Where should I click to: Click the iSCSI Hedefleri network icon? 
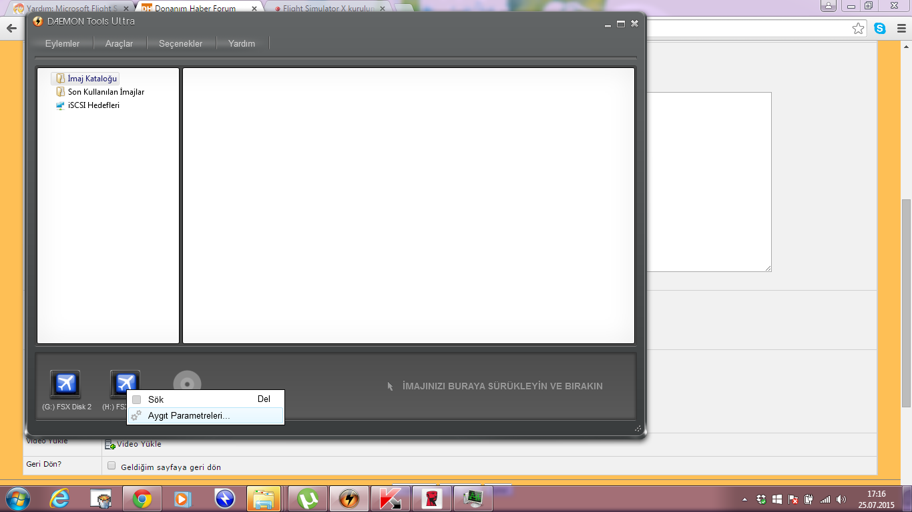click(61, 105)
